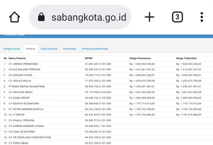Click NPWP 80.435.424.9-101.000
This screenshot has height=145, width=213.
point(98,115)
